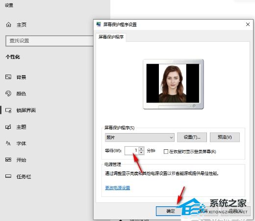The width and height of the screenshot is (255, 221).
Task: Open the 主页 text in sidebar
Action: tap(22, 25)
